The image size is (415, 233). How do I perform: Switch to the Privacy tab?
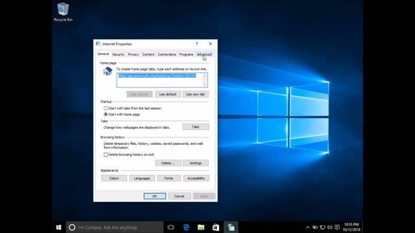coord(133,54)
